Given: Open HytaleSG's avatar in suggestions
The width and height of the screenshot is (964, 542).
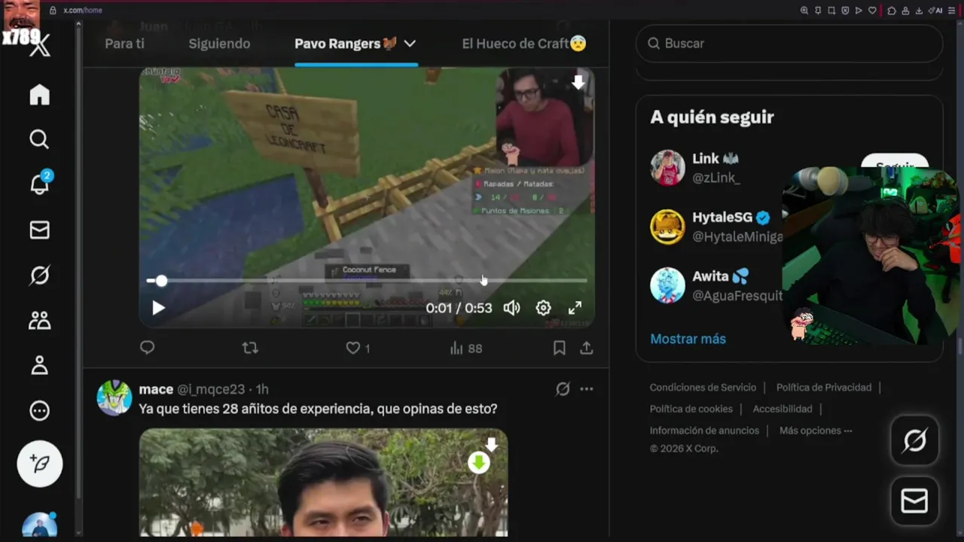Looking at the screenshot, I should tap(667, 227).
